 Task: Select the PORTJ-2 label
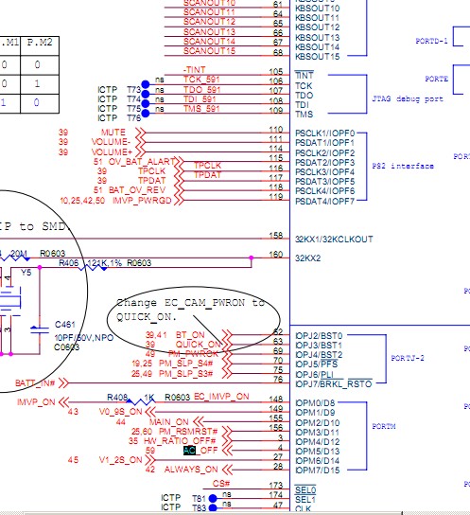click(408, 358)
